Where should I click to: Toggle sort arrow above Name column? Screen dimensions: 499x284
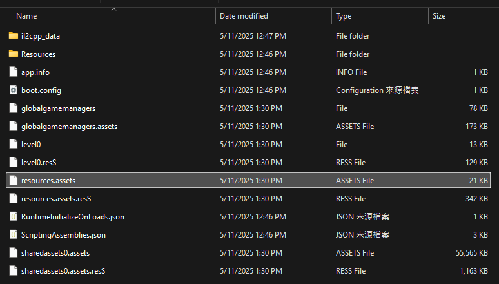pyautogui.click(x=113, y=10)
